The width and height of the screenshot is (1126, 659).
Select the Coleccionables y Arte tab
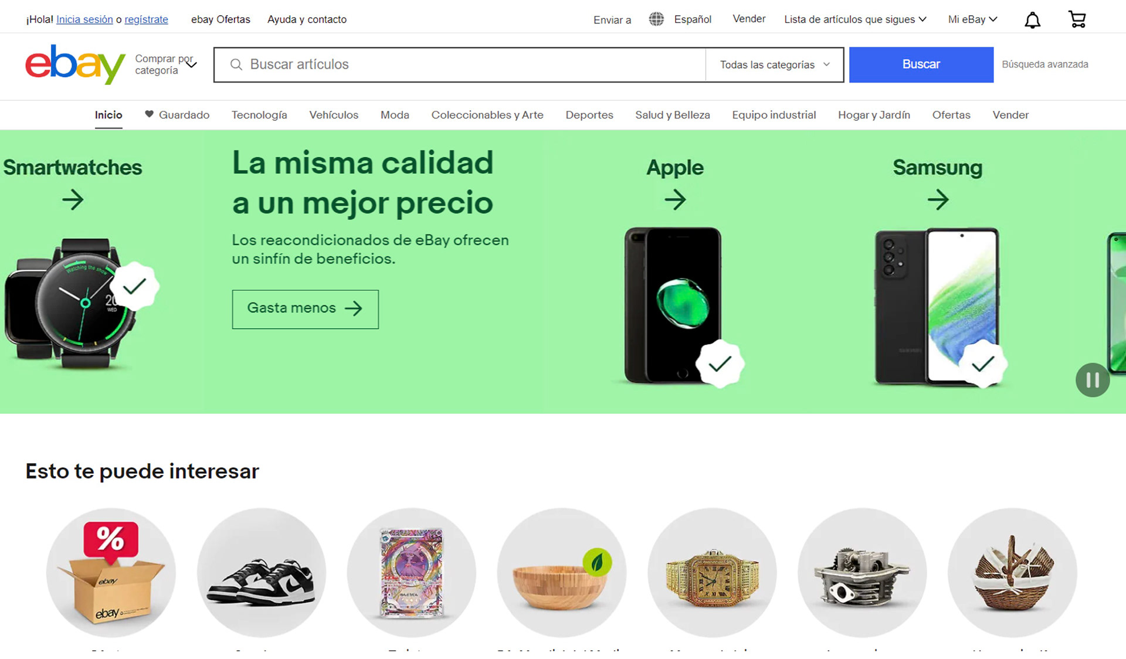pyautogui.click(x=487, y=115)
